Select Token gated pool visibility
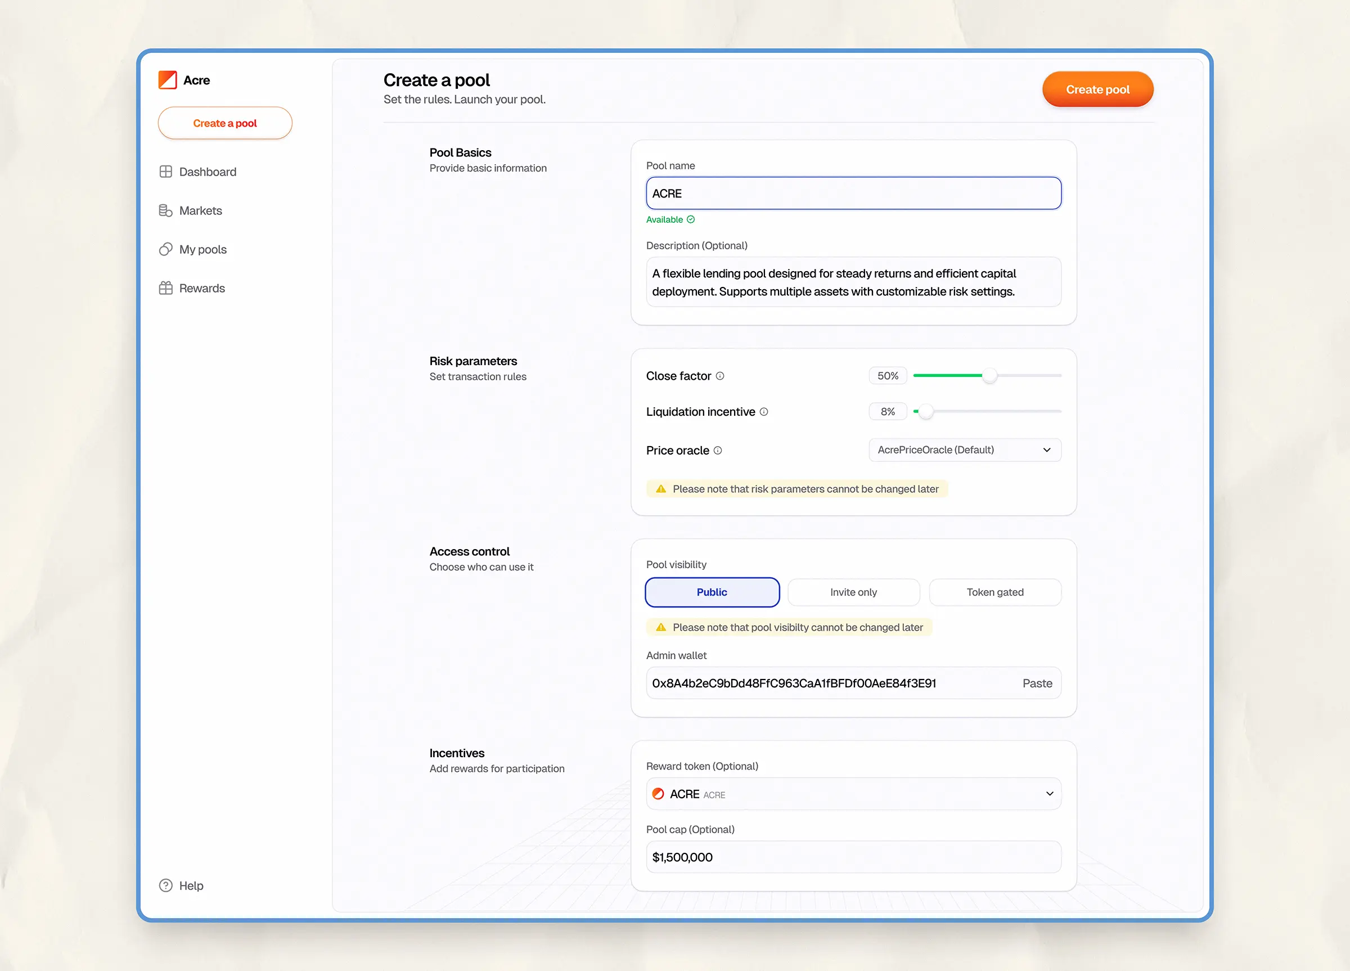 click(x=995, y=592)
